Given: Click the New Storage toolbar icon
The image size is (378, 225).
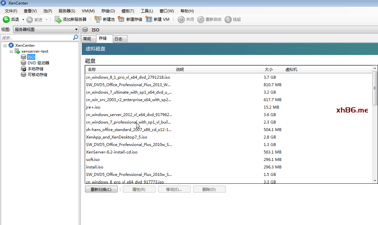Looking at the screenshot, I should pos(121,20).
